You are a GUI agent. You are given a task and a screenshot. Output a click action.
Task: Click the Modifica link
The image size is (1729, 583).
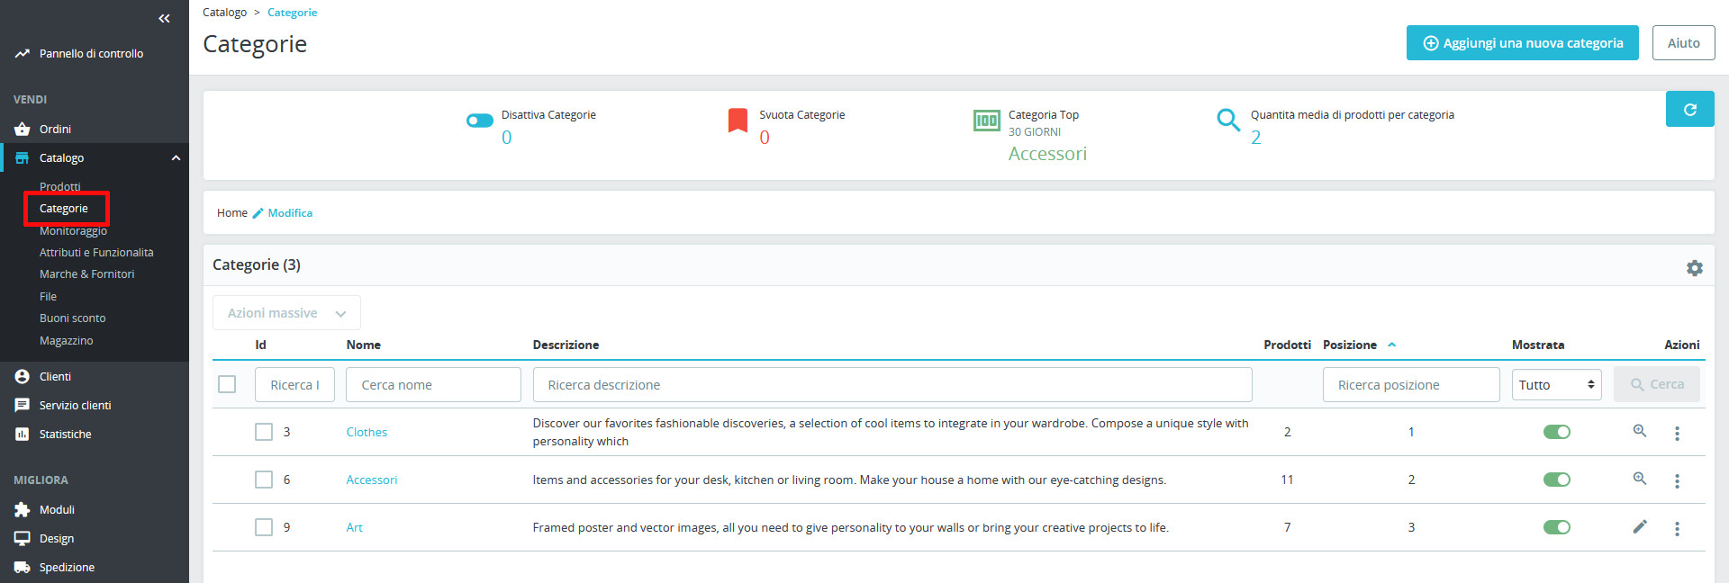[290, 213]
